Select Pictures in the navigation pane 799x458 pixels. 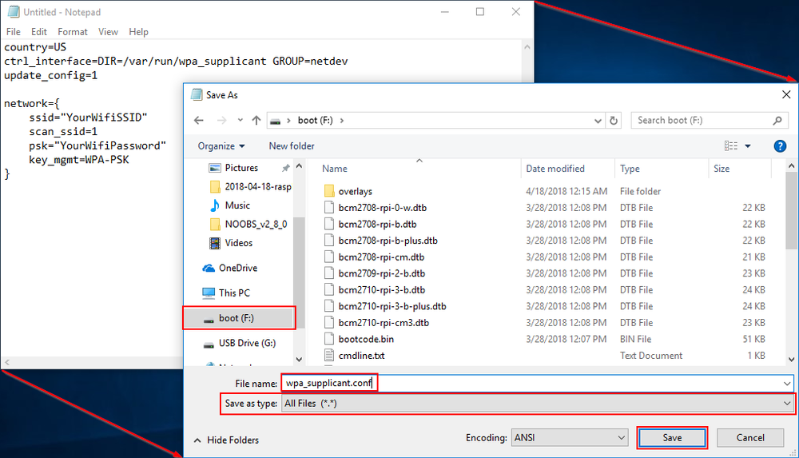(x=241, y=168)
